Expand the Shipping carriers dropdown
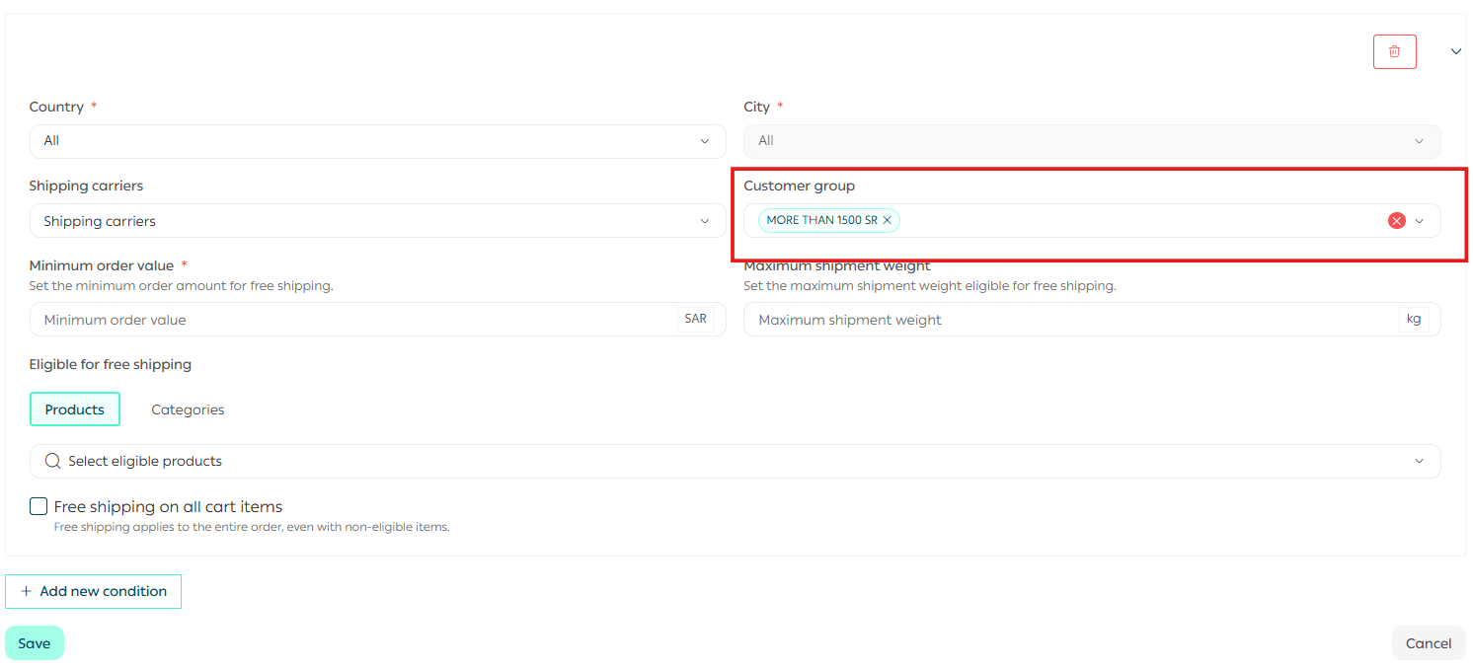 pos(377,221)
